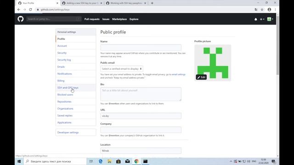
Task: Open the Action Center notifications icon
Action: coord(273,161)
